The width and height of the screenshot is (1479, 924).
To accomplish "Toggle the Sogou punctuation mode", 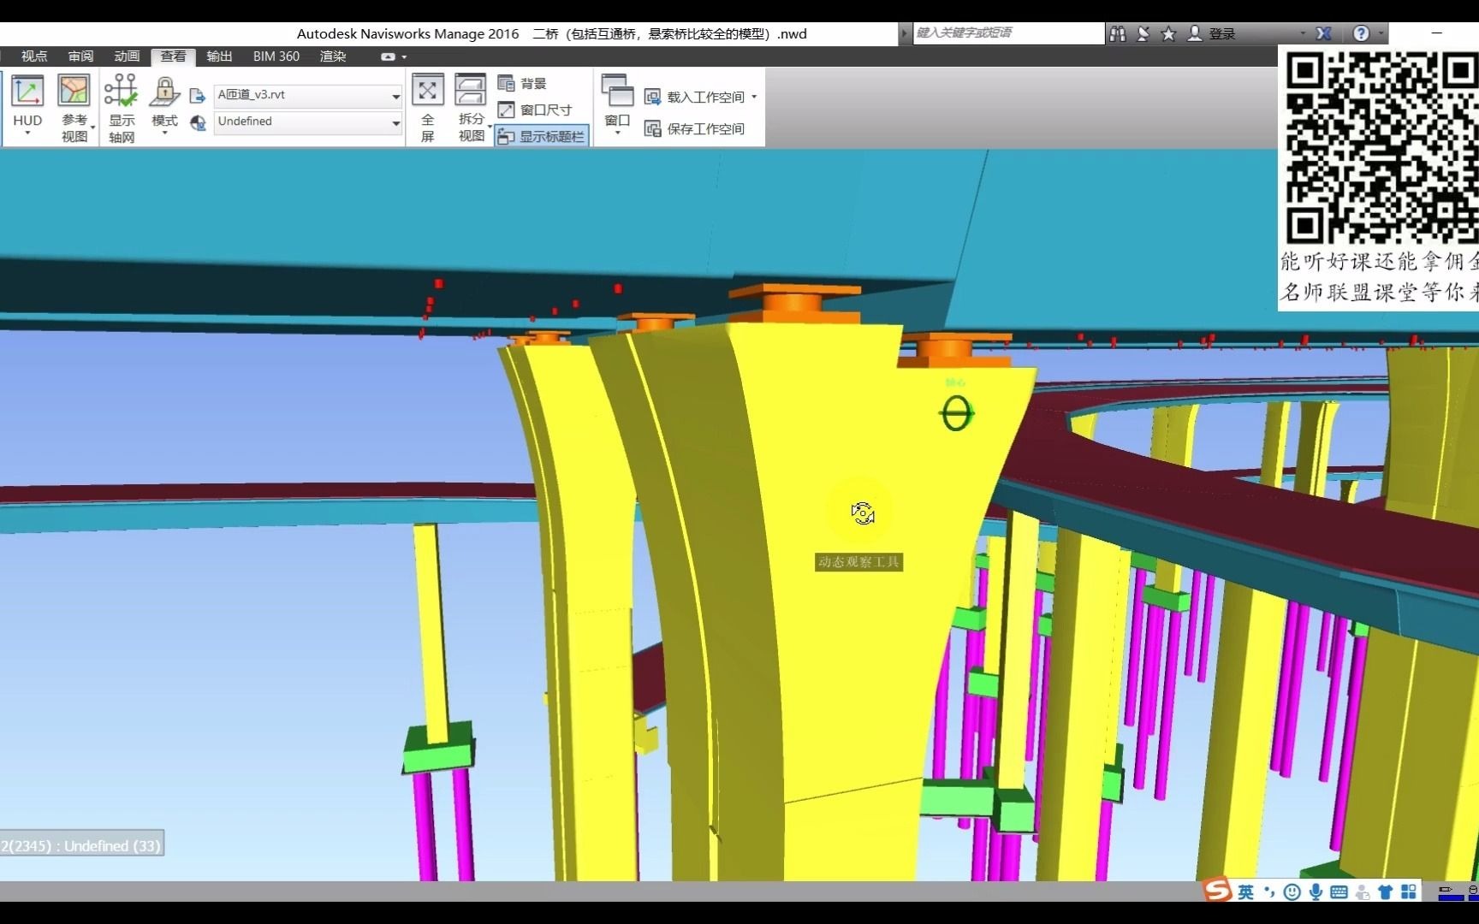I will tap(1269, 892).
